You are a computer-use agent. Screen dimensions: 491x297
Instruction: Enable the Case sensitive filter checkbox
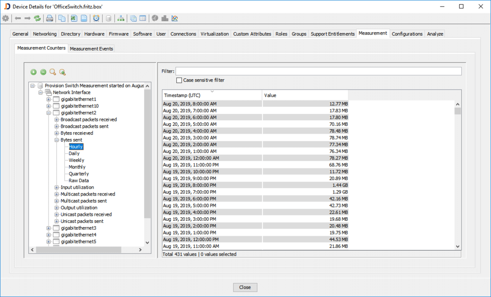(179, 80)
